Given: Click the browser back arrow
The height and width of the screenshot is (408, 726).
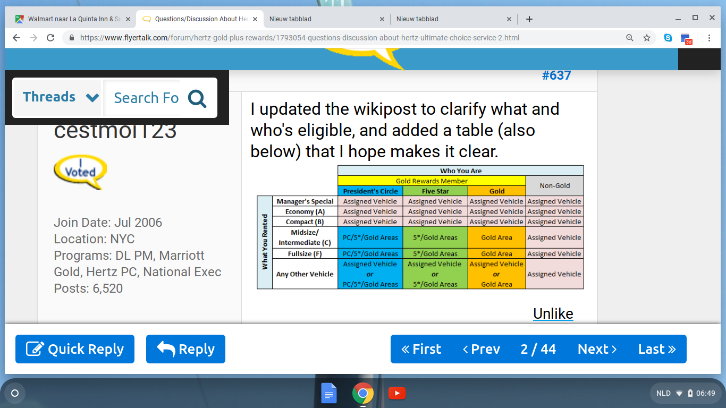Looking at the screenshot, I should click(16, 38).
